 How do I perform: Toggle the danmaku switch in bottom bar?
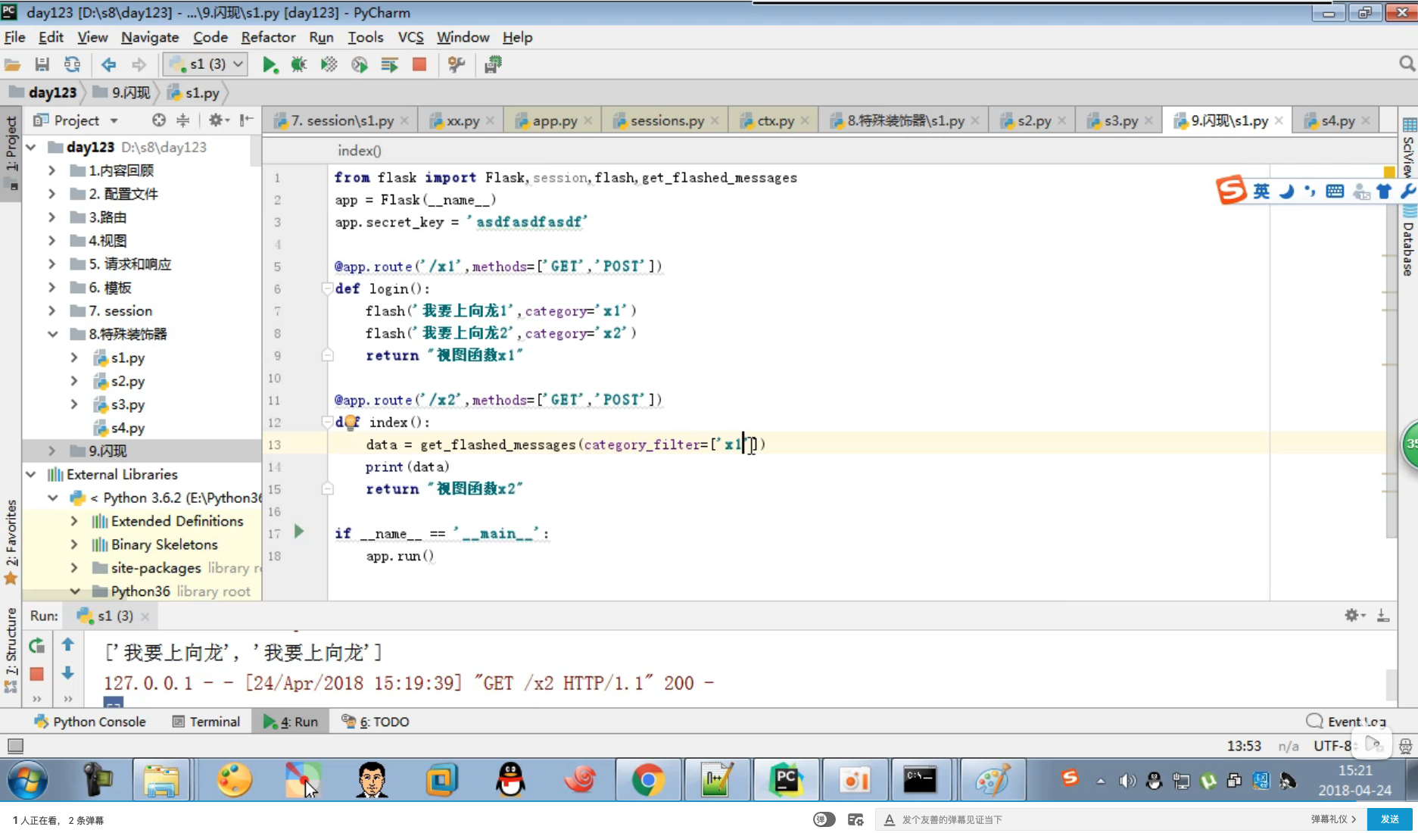click(824, 819)
